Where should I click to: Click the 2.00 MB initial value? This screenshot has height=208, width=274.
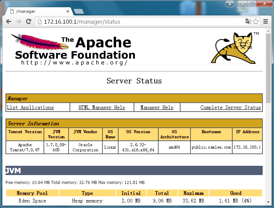pyautogui.click(x=131, y=201)
